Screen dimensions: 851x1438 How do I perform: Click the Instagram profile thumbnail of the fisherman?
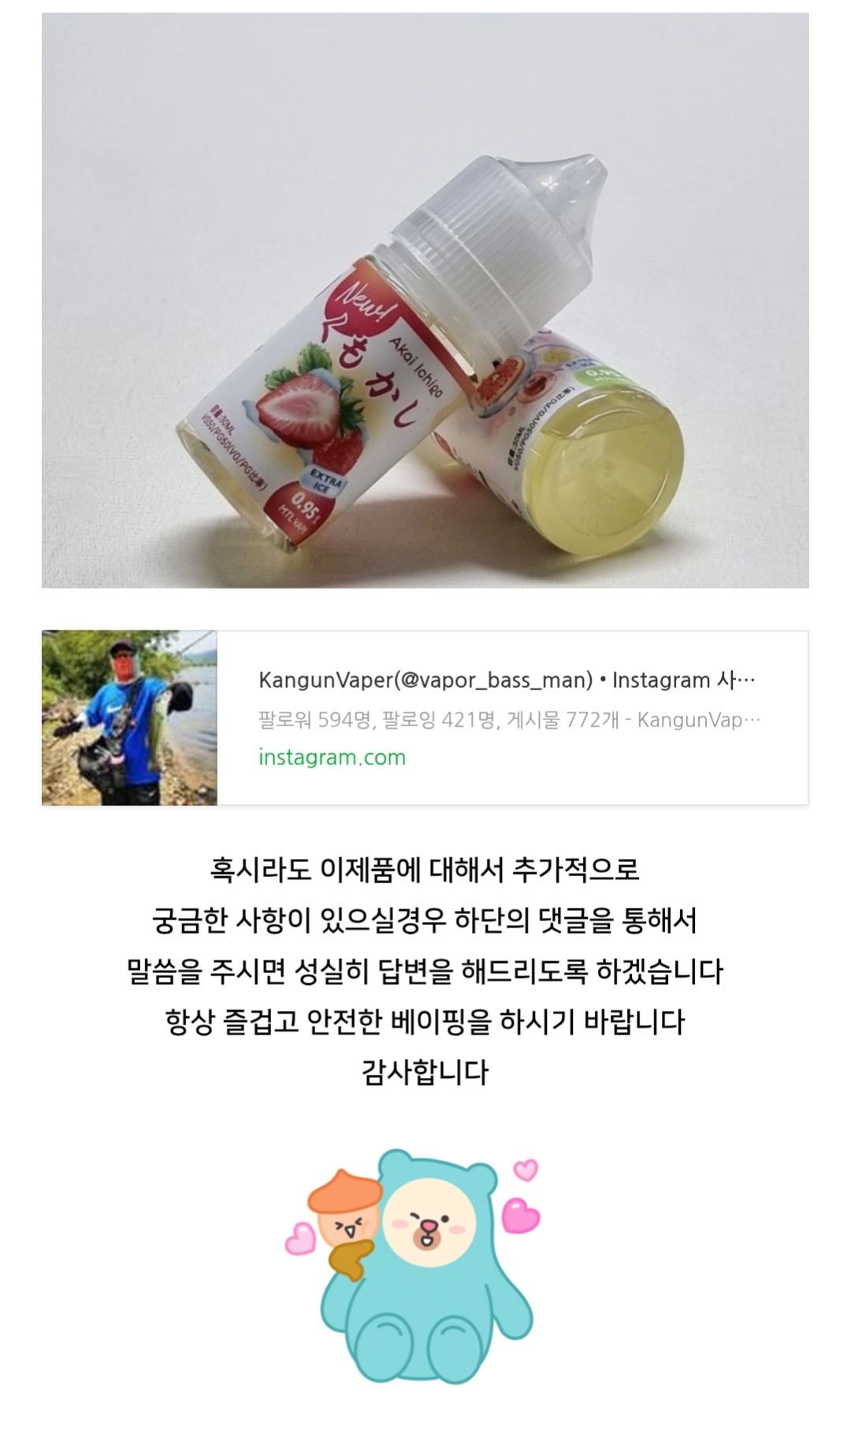[129, 718]
